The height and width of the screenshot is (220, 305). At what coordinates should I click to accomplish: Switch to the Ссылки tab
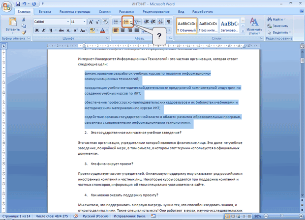104,12
